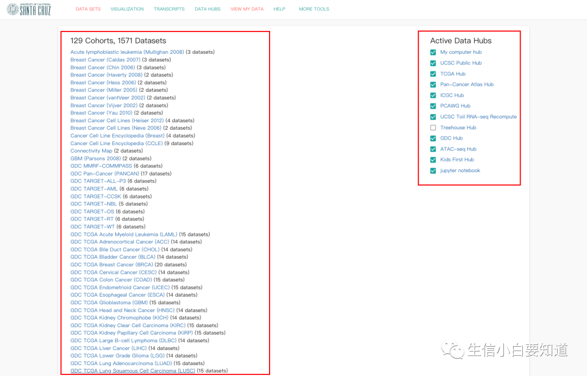Uncheck the My computer hub checkbox
Screen dimensions: 587x376
tap(433, 52)
